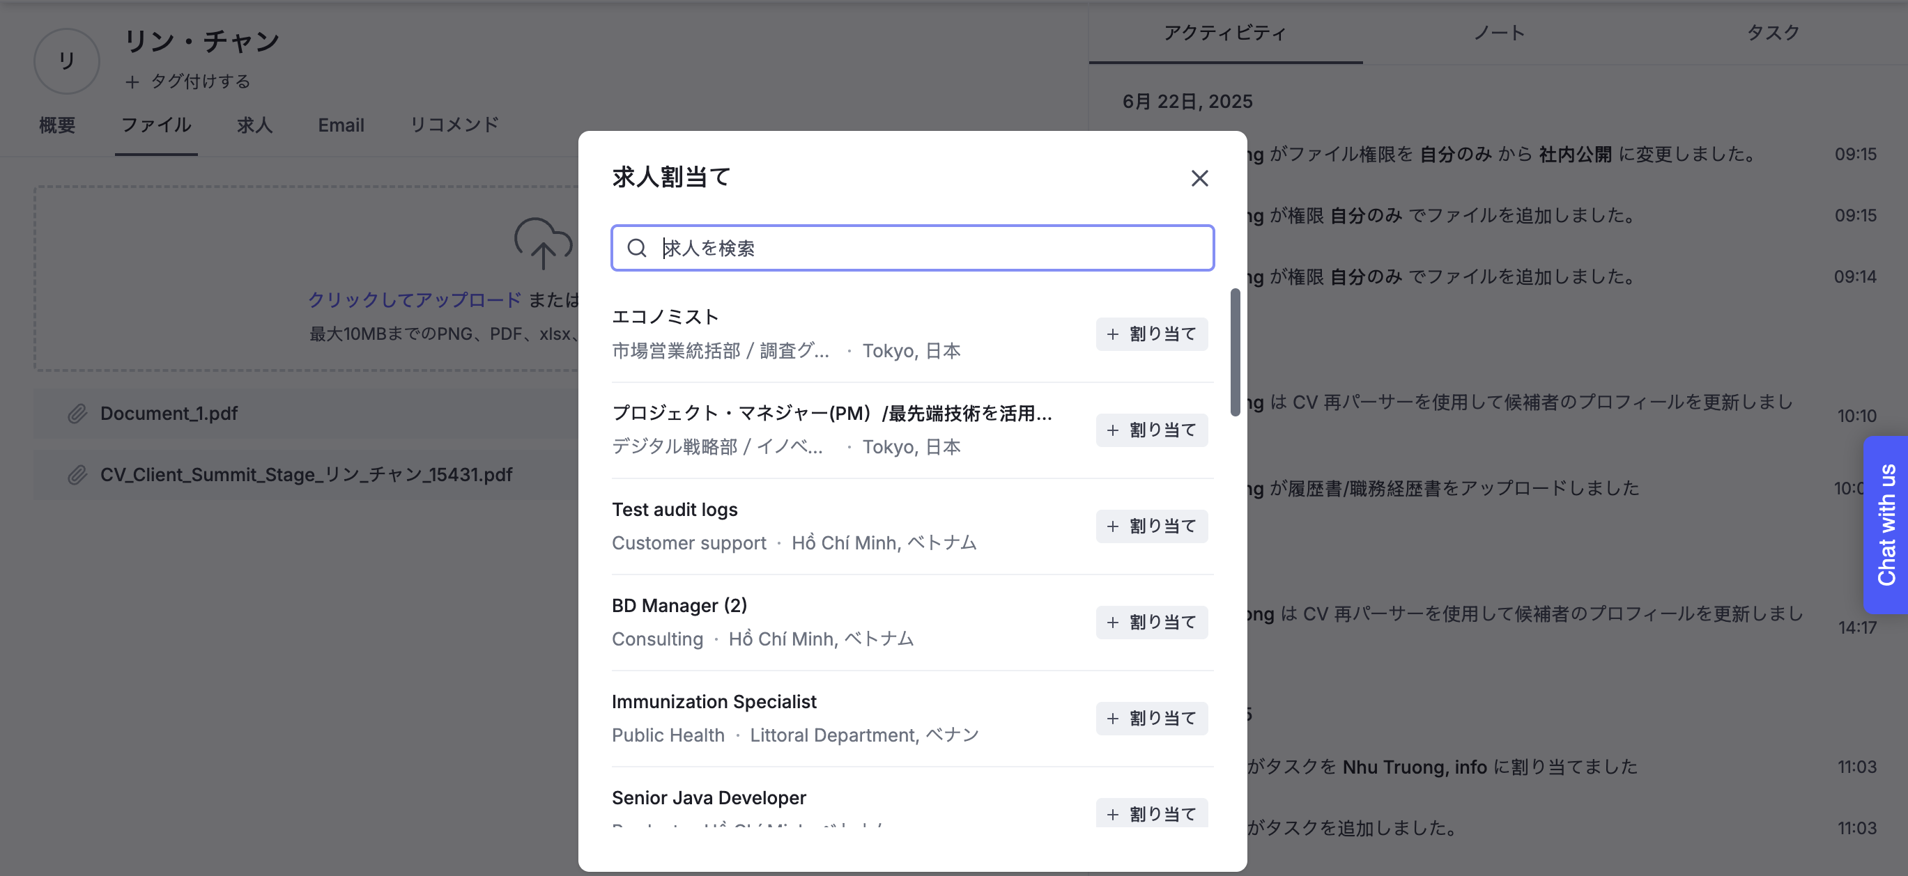Viewport: 1908px width, 876px height.
Task: Assign the Immunization Specialist job
Action: 1152,719
